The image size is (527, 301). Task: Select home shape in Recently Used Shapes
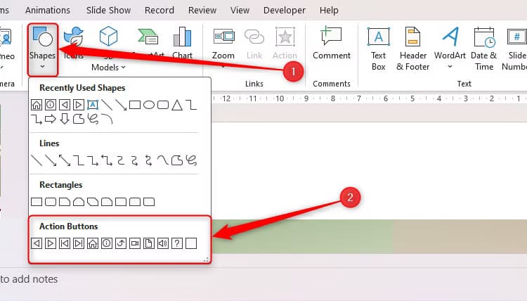coord(37,105)
